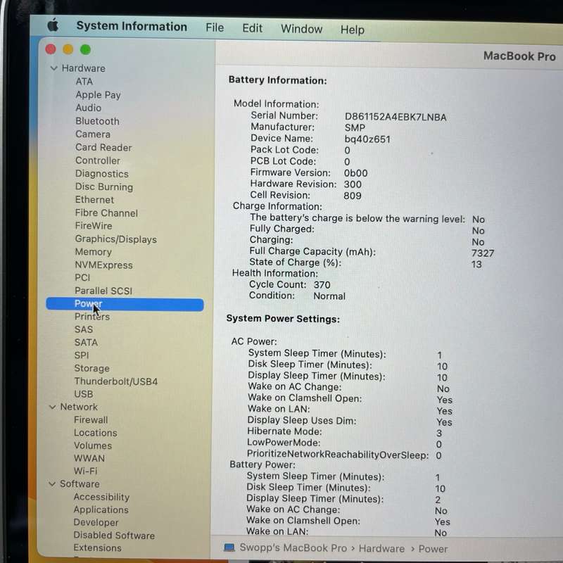Select Applications under Software

click(x=101, y=510)
